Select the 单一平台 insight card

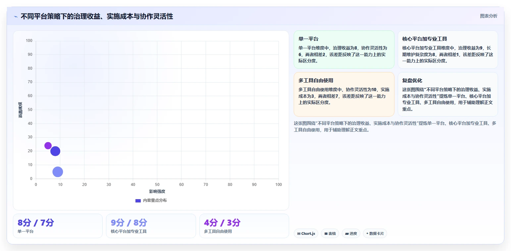(344, 50)
